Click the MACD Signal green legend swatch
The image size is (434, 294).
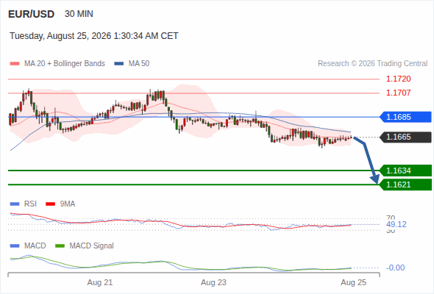tap(60, 246)
